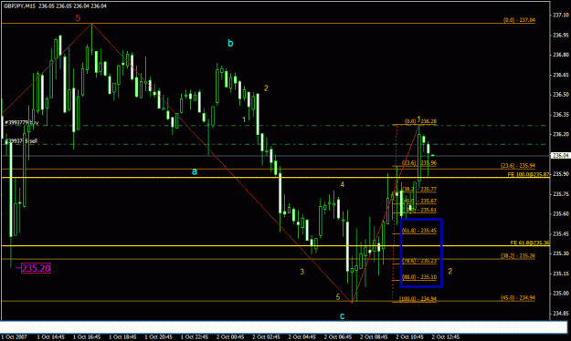Select the cyan wave label a

[x=195, y=171]
